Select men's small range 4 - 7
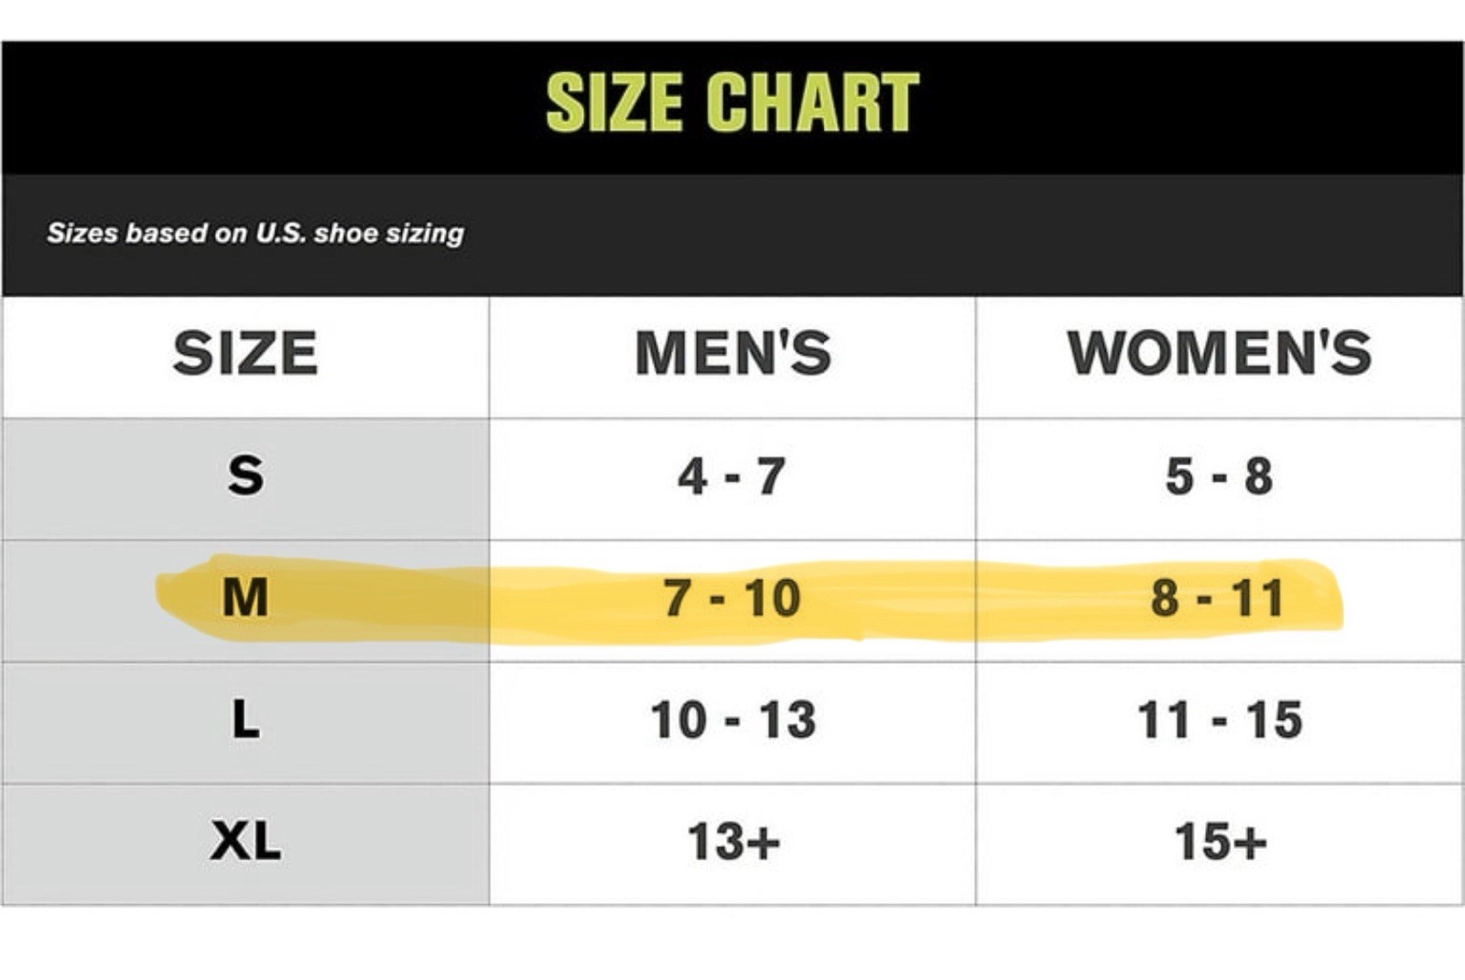 click(x=732, y=476)
